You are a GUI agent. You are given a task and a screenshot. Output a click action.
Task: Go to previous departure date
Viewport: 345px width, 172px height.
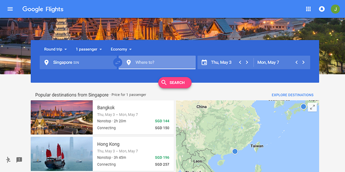(240, 62)
